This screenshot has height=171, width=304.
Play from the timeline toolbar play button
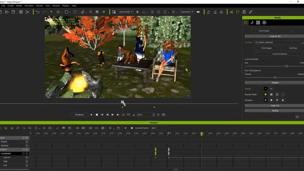(125, 128)
